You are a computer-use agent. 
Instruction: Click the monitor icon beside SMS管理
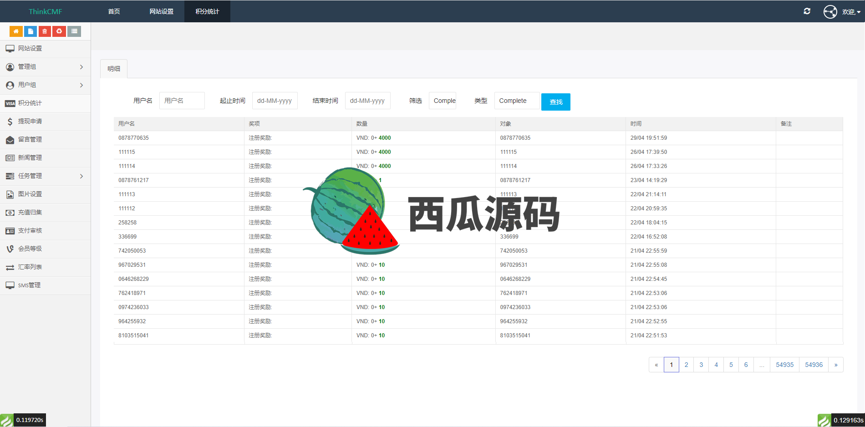coord(10,285)
